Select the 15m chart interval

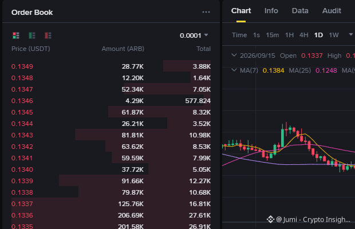(x=272, y=35)
